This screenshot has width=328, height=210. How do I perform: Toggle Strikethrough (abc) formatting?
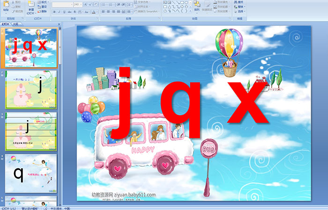69,12
